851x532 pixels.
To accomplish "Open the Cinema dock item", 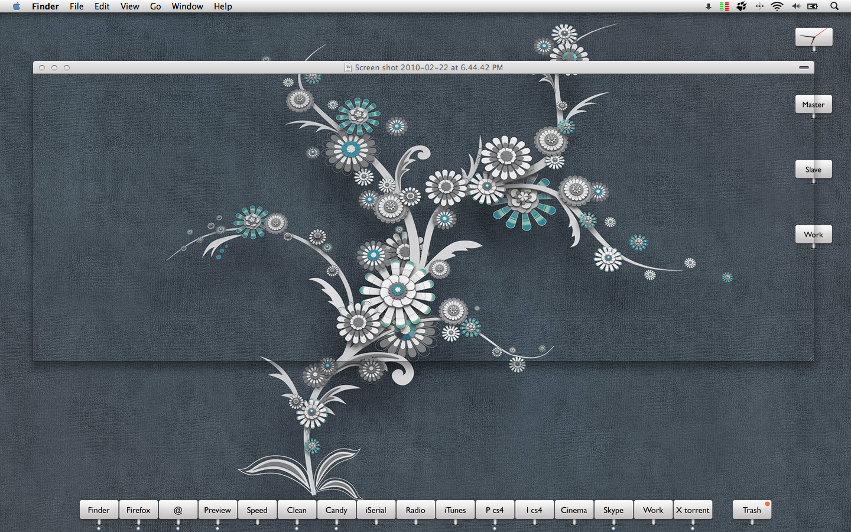I will (x=574, y=510).
